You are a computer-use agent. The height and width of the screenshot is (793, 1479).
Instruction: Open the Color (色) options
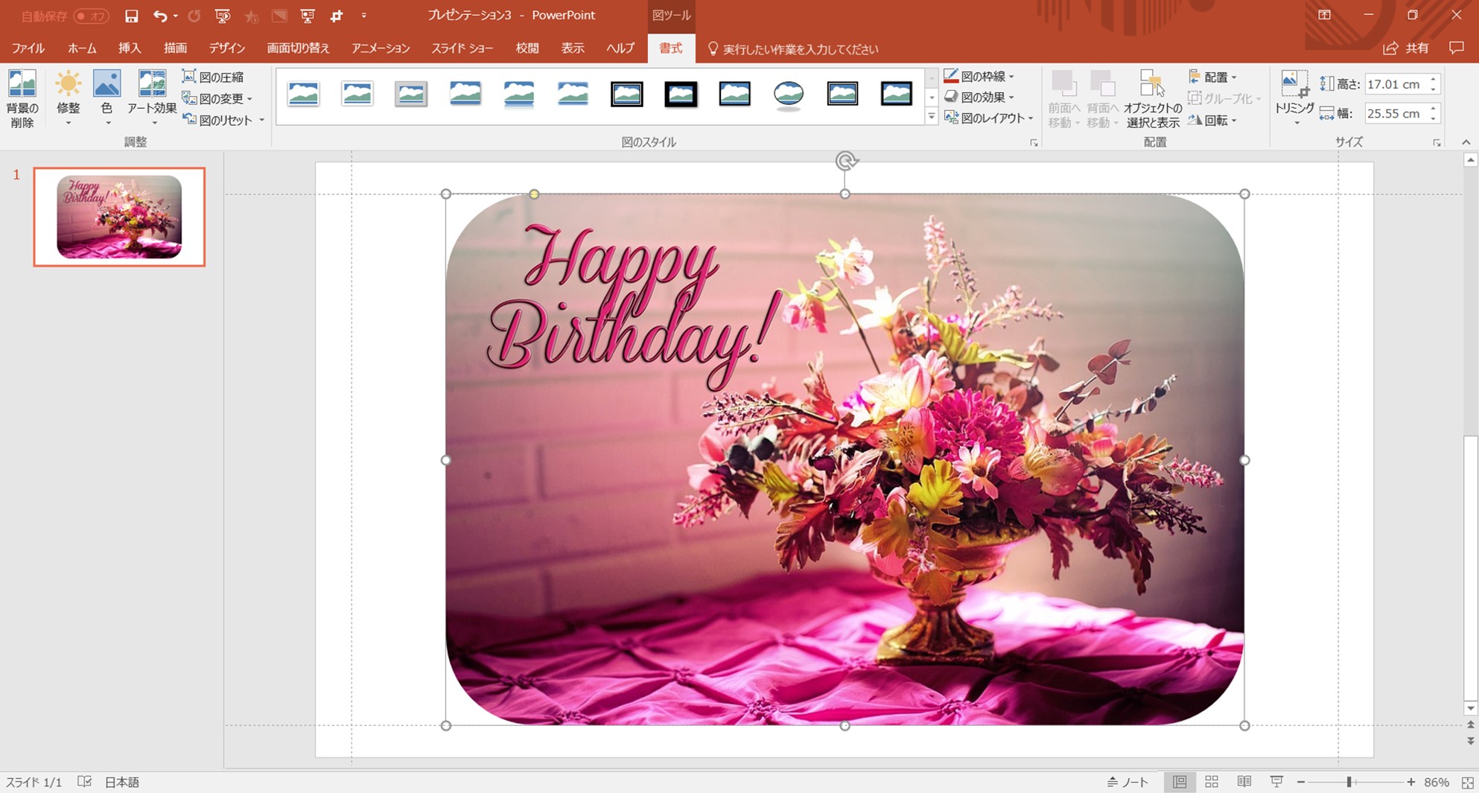106,99
